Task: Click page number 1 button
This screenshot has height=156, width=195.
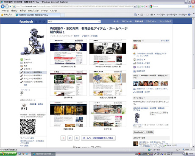Action: 63,138
